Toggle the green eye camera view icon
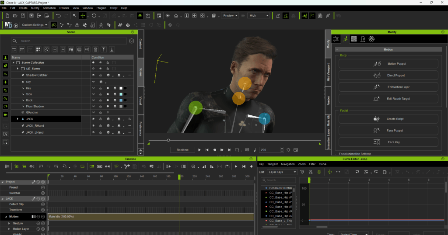Image resolution: width=448 pixels, height=235 pixels. [140, 16]
